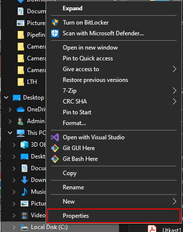The height and width of the screenshot is (232, 183).
Task: Click the This PC monitor icon
Action: click(x=21, y=133)
